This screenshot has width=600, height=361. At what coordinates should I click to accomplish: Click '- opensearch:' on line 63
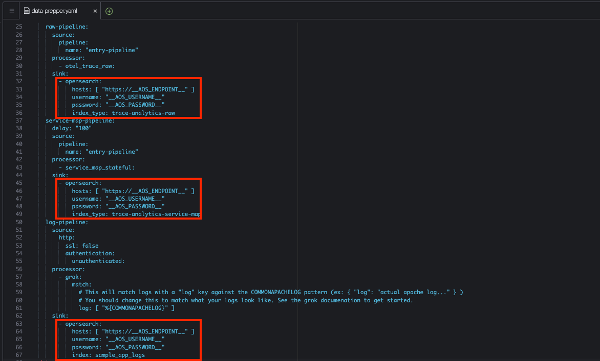click(x=80, y=324)
